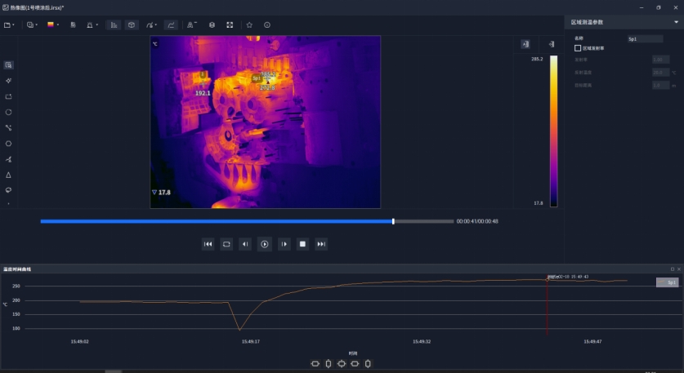Viewport: 684px width, 373px height.
Task: Toggle loop playback button
Action: tap(226, 244)
